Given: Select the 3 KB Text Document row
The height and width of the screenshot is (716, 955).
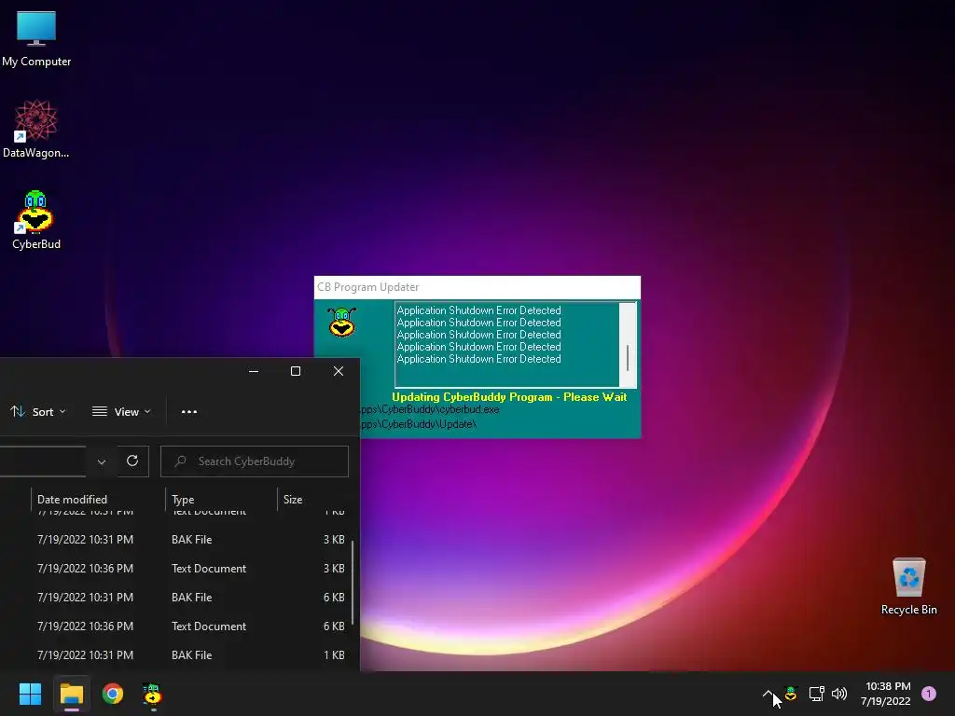Looking at the screenshot, I should [175, 568].
